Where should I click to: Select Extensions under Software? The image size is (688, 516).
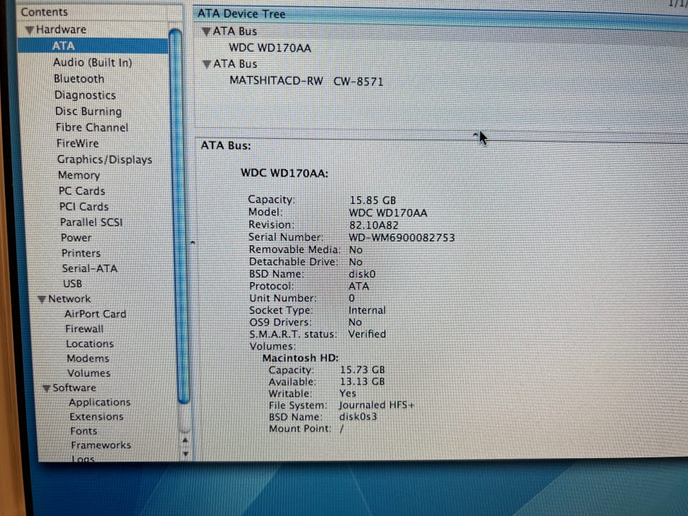(x=97, y=417)
